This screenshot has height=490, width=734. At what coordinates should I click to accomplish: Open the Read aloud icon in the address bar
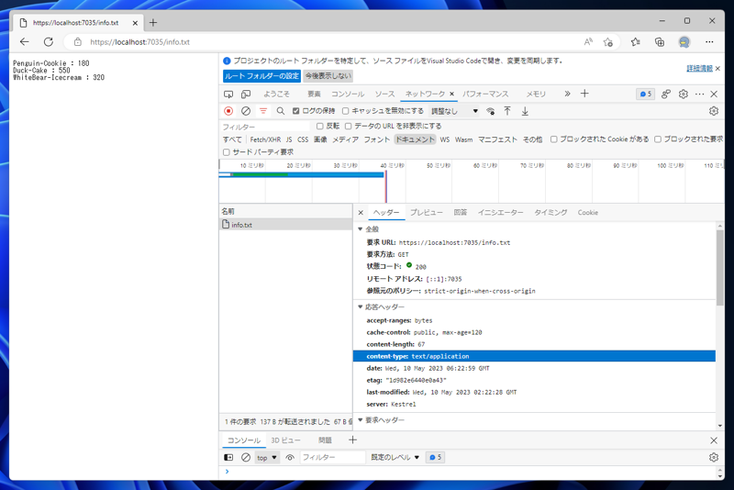[588, 41]
